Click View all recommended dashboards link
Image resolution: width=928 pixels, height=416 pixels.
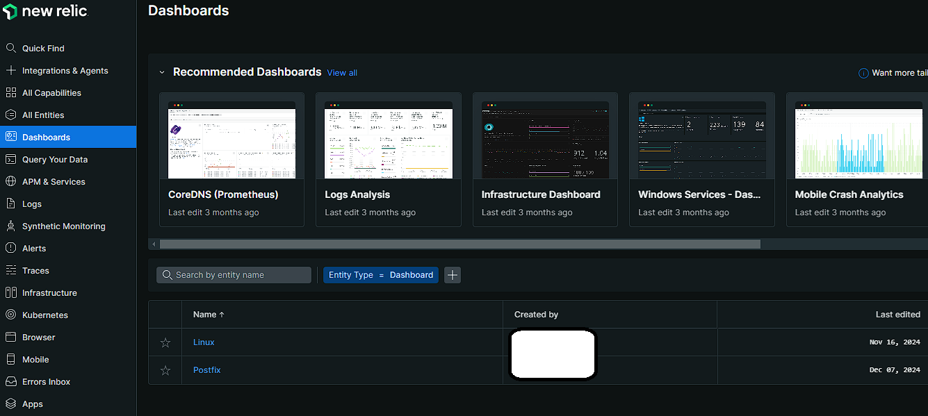point(342,73)
